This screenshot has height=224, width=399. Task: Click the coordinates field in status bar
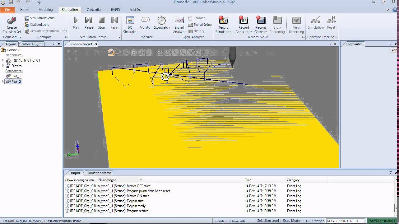point(345,221)
